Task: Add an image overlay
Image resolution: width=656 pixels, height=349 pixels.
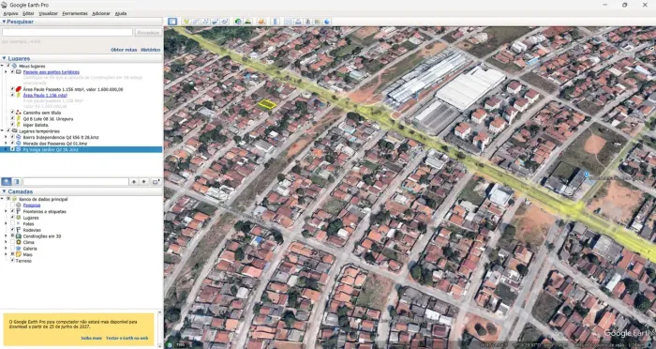Action: [215, 22]
